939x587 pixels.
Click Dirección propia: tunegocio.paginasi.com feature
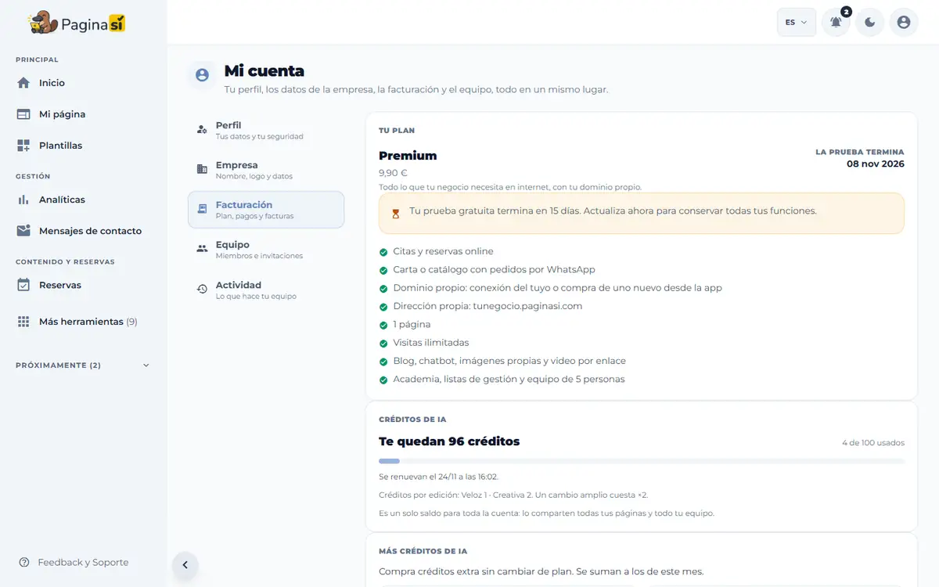point(487,306)
